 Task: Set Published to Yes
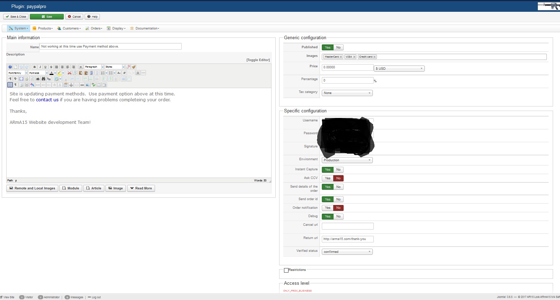point(328,48)
